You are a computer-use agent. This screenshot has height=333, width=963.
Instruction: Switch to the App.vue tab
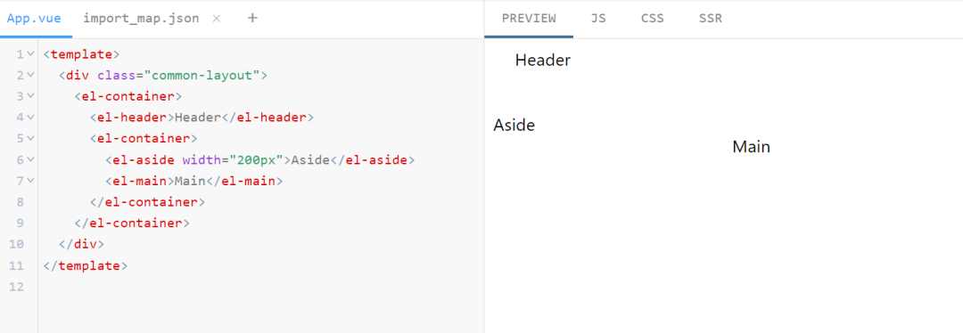click(x=35, y=19)
